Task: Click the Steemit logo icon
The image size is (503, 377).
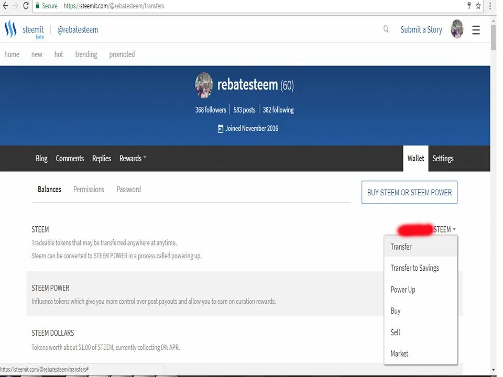Action: [x=10, y=29]
